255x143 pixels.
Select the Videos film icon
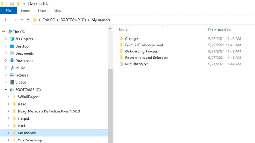[12, 82]
